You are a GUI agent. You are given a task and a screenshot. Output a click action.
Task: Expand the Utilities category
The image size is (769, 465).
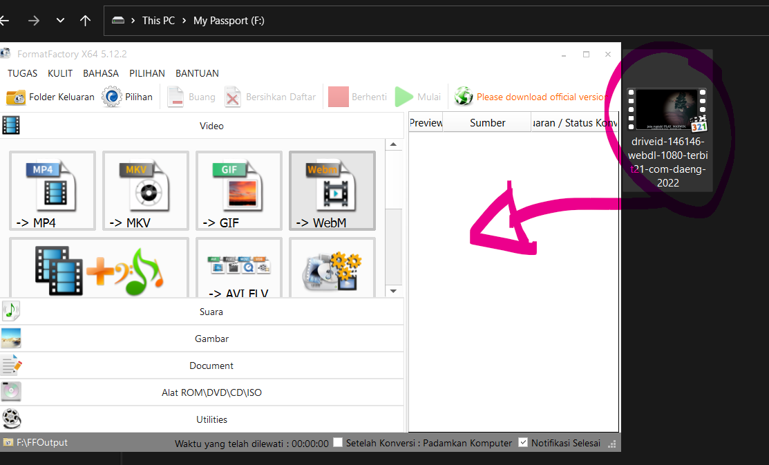[202, 419]
